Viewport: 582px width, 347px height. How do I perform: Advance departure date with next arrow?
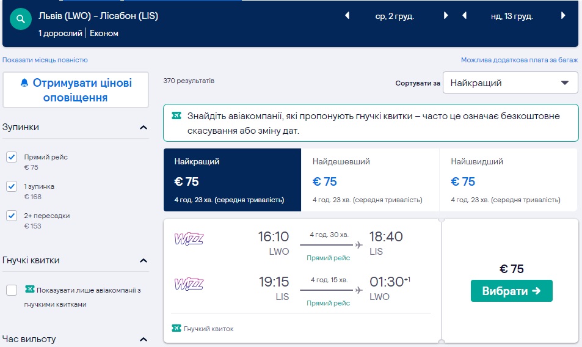tap(446, 16)
